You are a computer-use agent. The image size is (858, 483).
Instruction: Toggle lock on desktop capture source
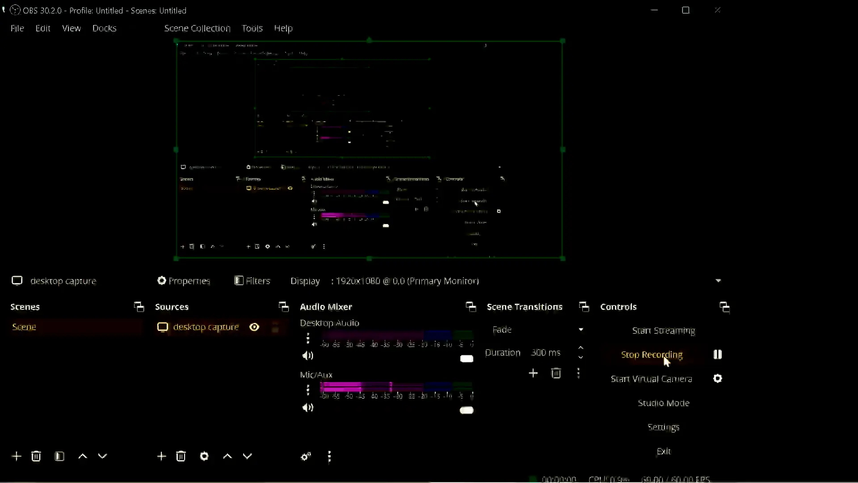tap(275, 327)
